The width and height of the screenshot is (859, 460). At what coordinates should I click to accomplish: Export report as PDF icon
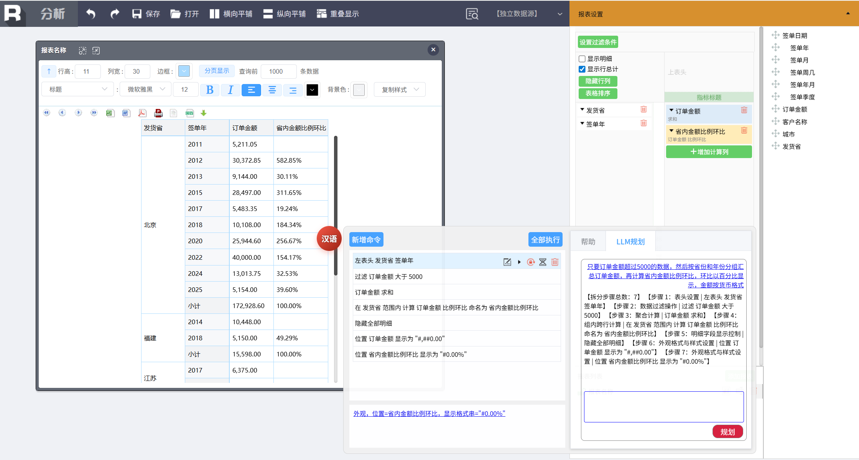(142, 113)
